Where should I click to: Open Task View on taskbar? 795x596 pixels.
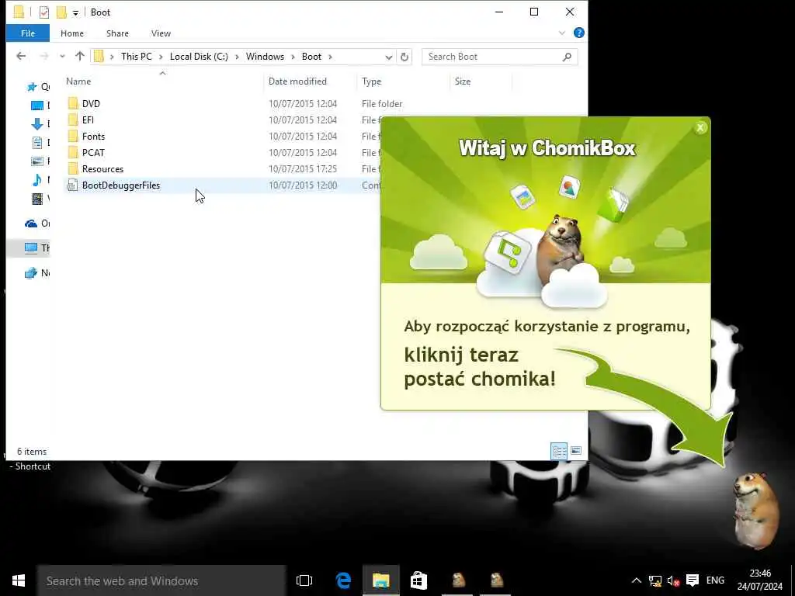pyautogui.click(x=304, y=580)
